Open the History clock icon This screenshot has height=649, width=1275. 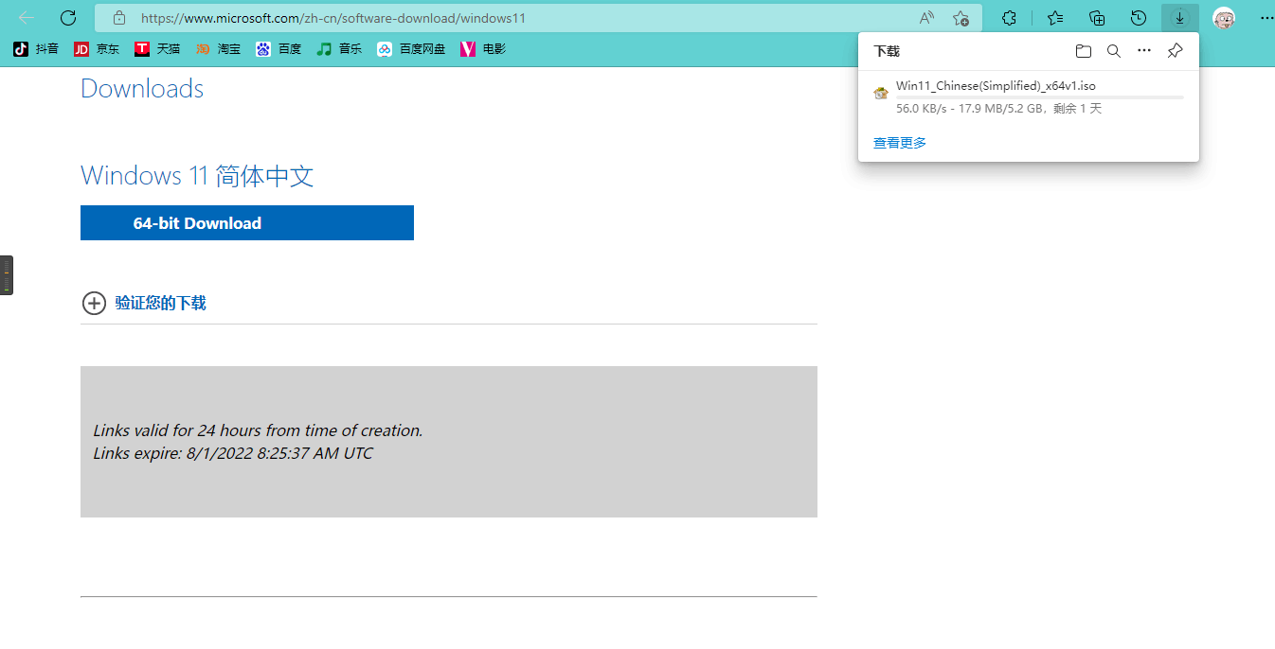(x=1139, y=18)
